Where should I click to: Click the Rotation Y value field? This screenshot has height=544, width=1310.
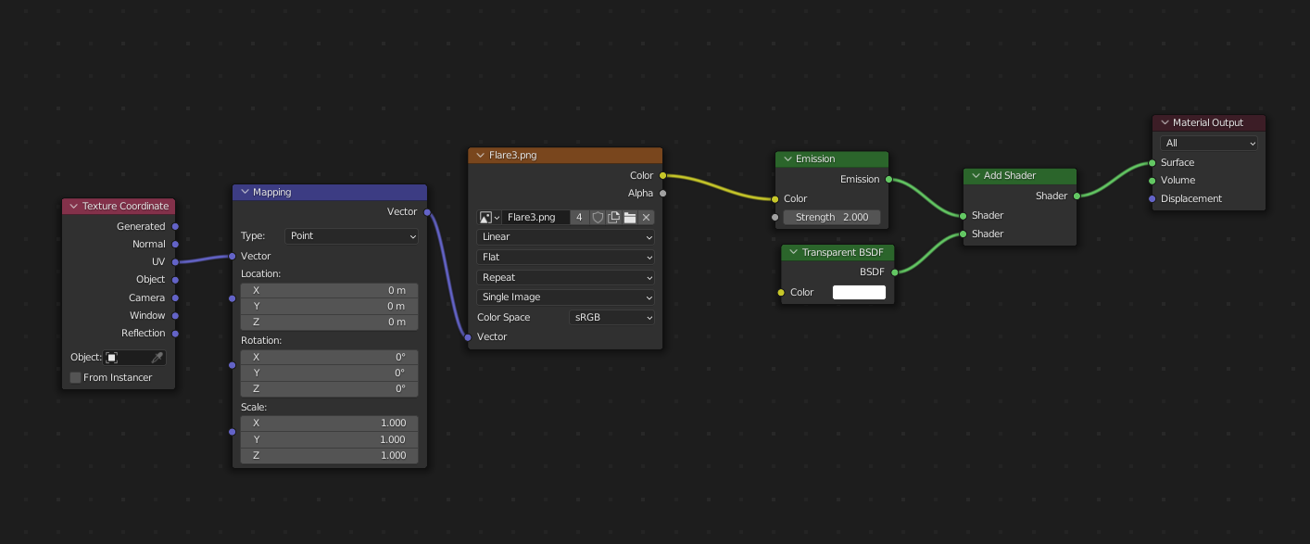(x=329, y=373)
